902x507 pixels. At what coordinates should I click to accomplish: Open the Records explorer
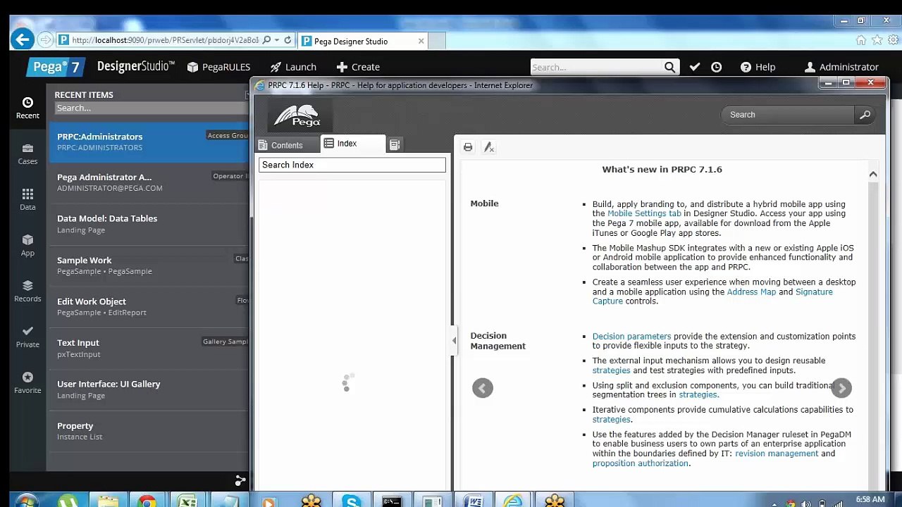(x=27, y=291)
